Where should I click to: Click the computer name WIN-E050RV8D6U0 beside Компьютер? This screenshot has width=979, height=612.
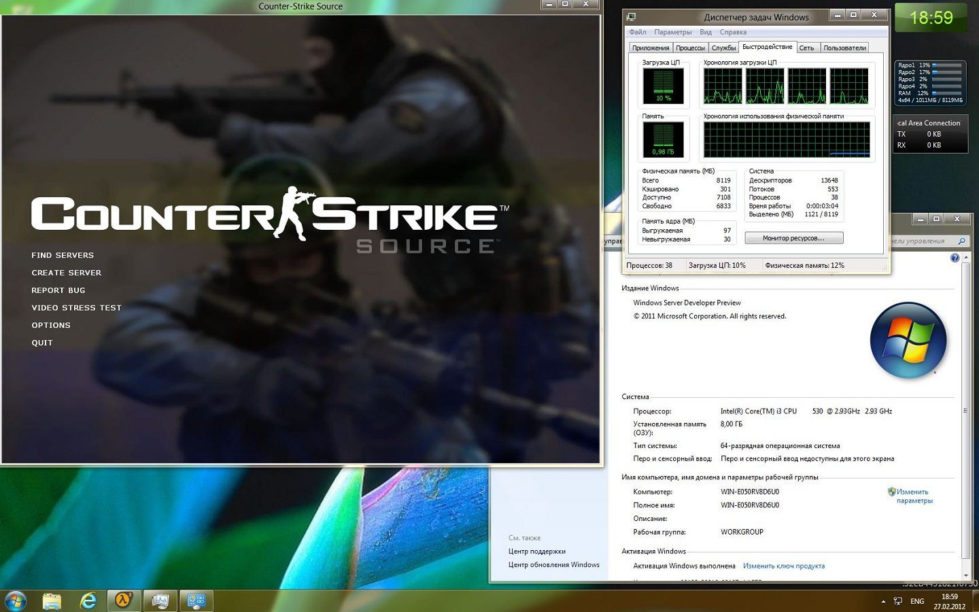click(x=750, y=492)
